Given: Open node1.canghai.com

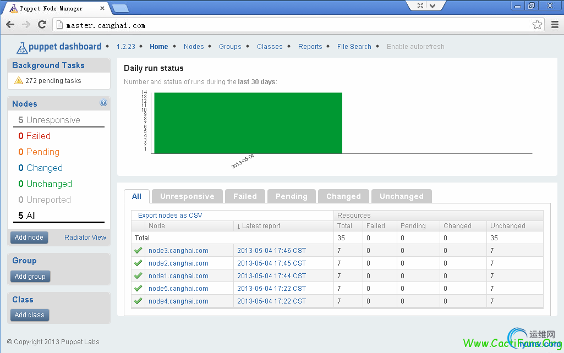Looking at the screenshot, I should coord(178,275).
